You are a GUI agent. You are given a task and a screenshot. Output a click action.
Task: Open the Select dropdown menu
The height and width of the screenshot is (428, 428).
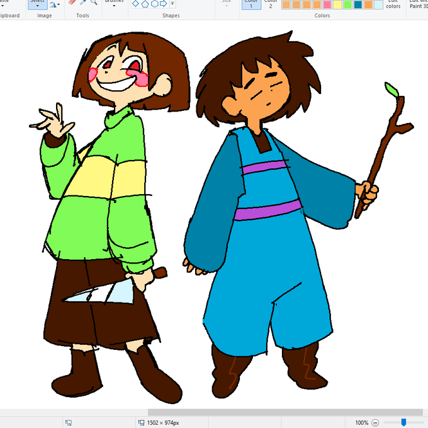click(x=37, y=4)
